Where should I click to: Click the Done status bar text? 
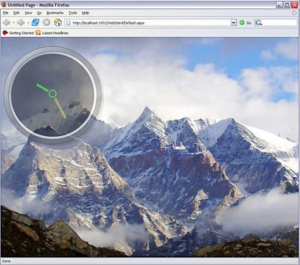(6, 261)
